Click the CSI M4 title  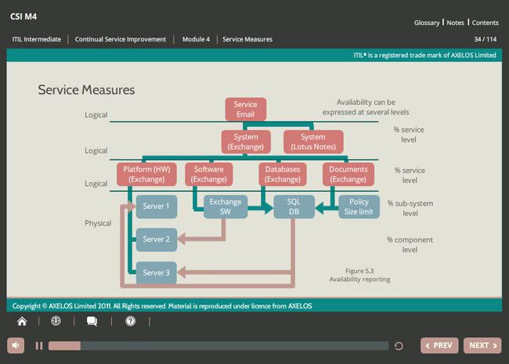click(x=23, y=16)
